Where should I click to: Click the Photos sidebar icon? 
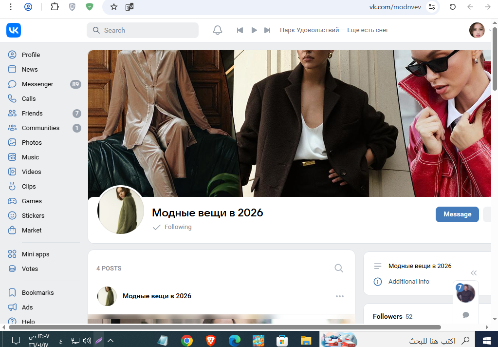tap(12, 142)
